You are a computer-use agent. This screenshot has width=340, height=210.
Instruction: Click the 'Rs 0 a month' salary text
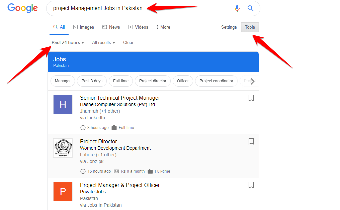[133, 171]
